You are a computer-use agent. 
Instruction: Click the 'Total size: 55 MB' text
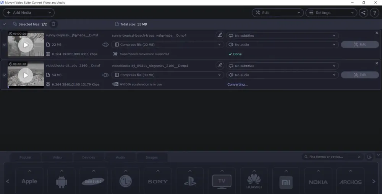pyautogui.click(x=133, y=24)
